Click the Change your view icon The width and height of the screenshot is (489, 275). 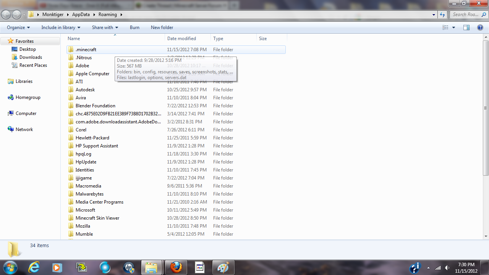[445, 27]
